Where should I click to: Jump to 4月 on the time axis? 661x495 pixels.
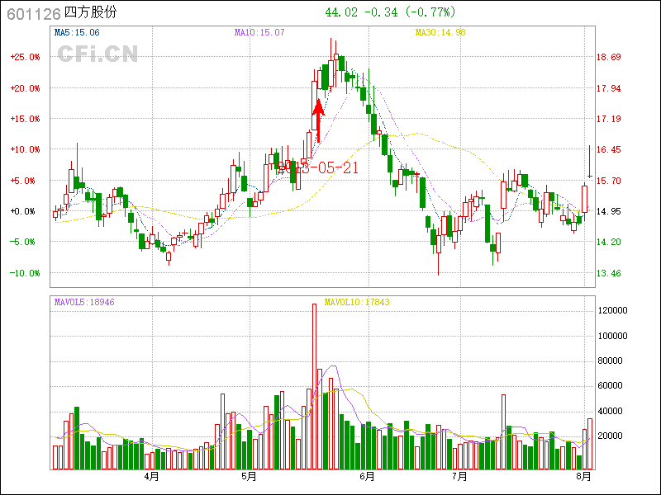pyautogui.click(x=151, y=477)
